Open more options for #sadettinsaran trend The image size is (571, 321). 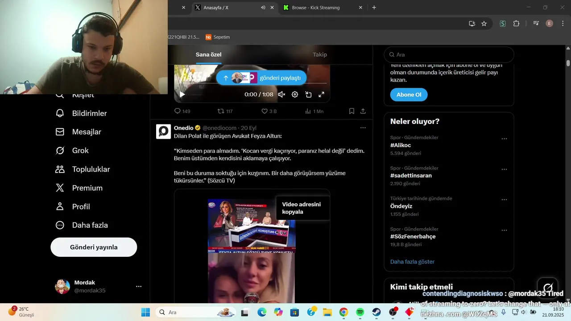(504, 169)
